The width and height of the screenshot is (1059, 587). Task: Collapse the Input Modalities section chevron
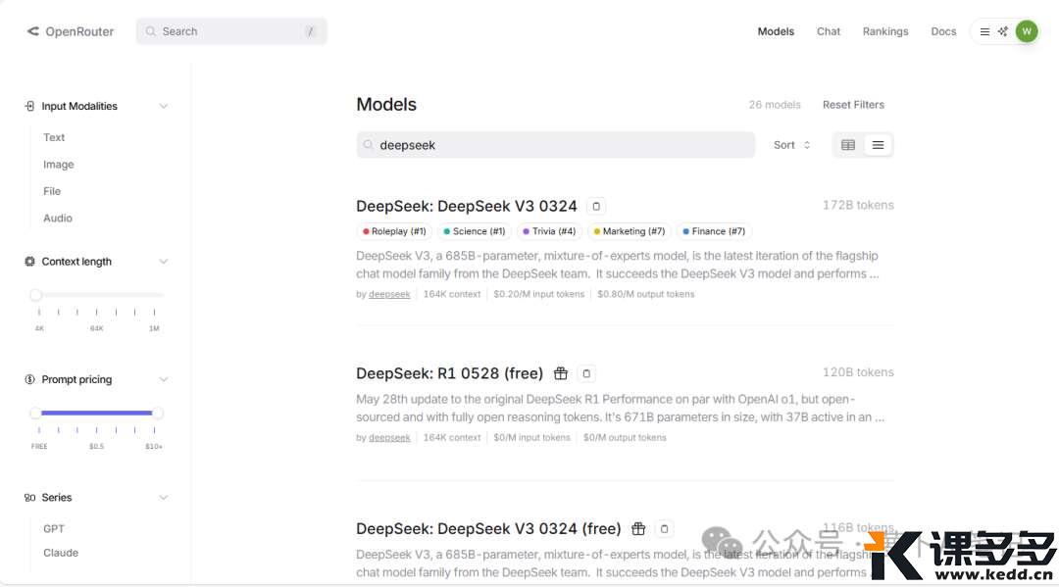pyautogui.click(x=164, y=106)
